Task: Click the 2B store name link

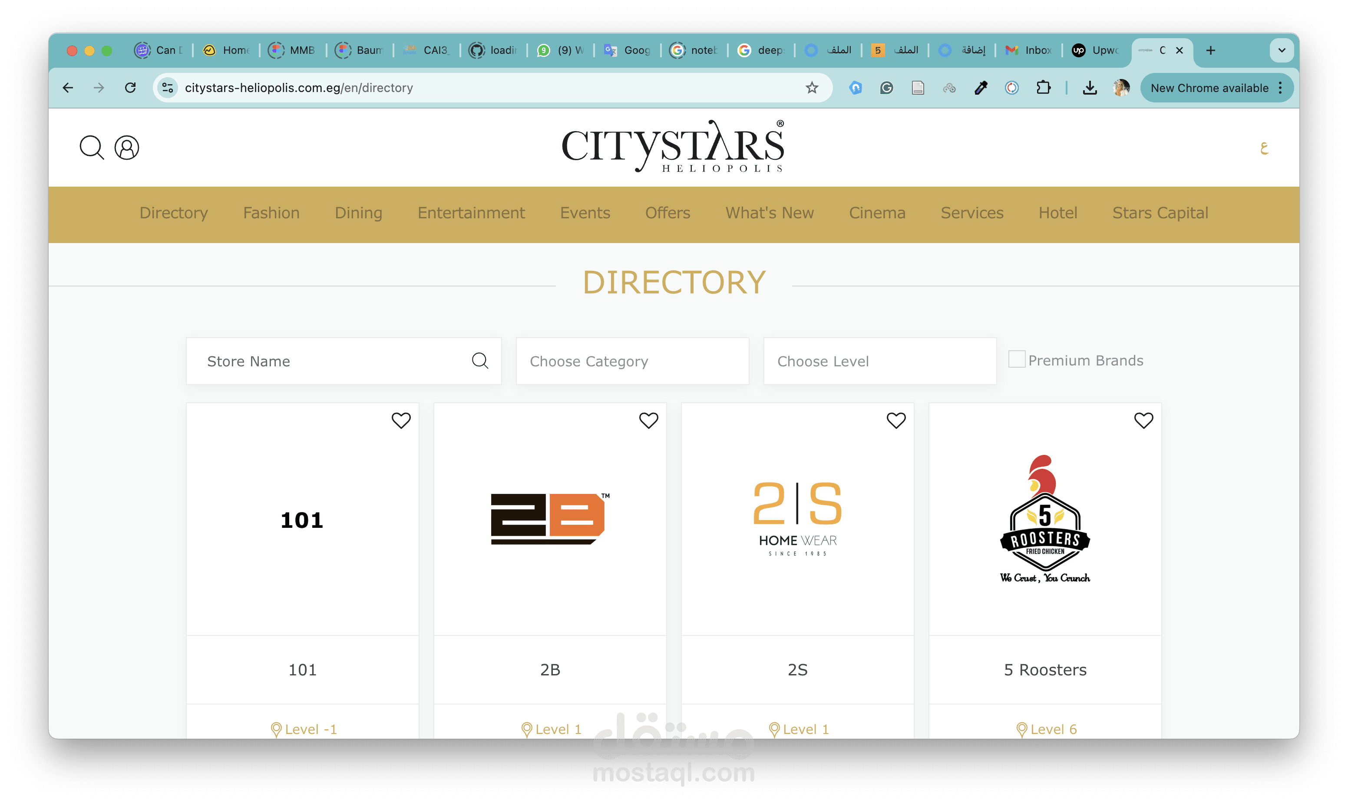Action: coord(550,670)
